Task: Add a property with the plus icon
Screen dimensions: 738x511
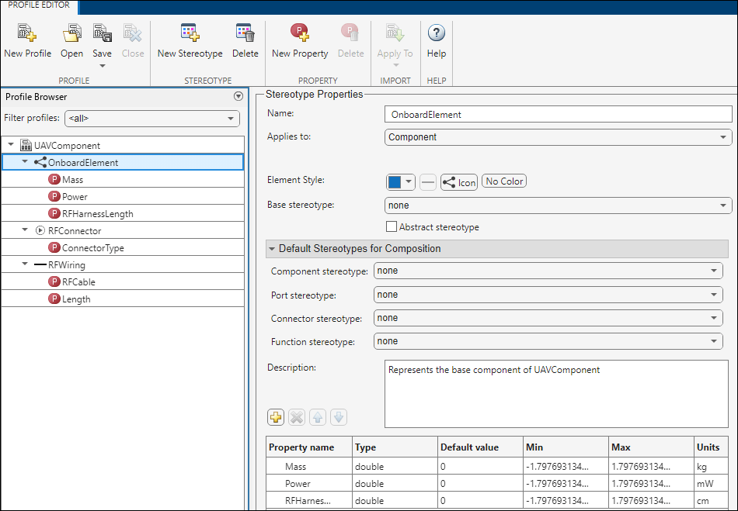Action: point(276,417)
